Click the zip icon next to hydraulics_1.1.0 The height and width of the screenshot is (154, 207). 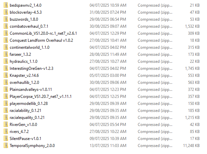[x=6, y=61]
